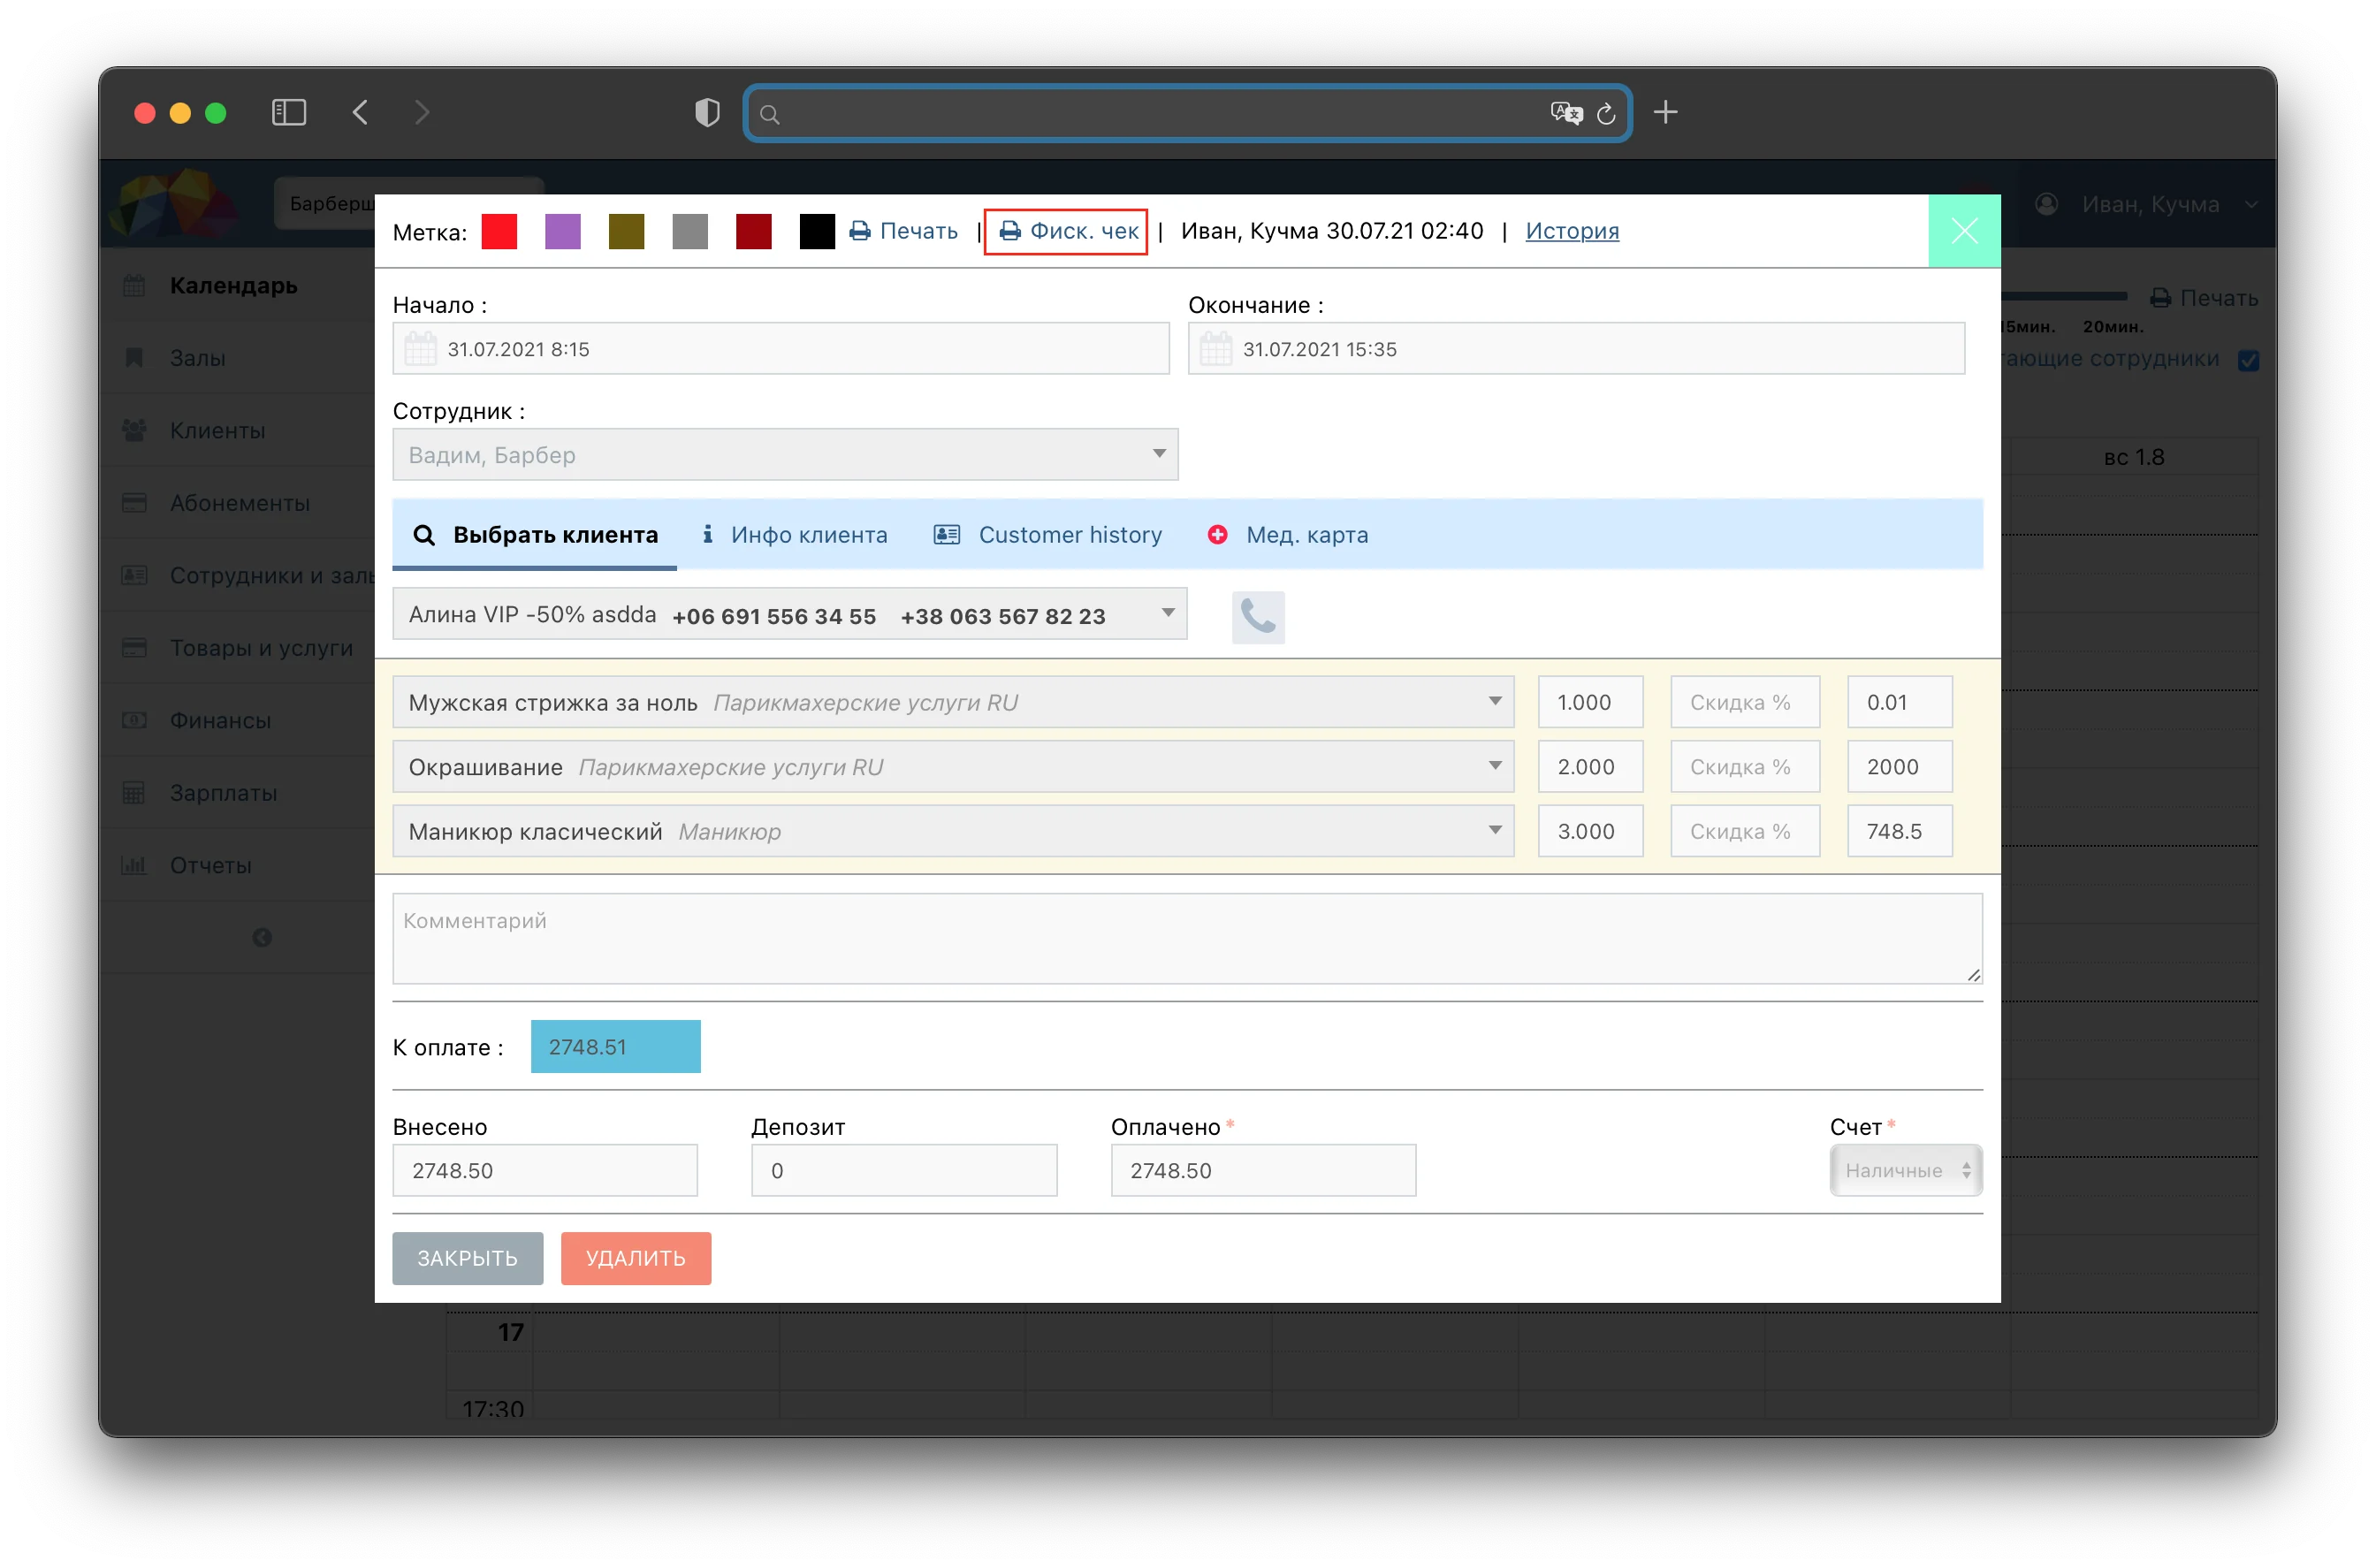2376x1568 pixels.
Task: Open the Customer history tab
Action: point(1048,535)
